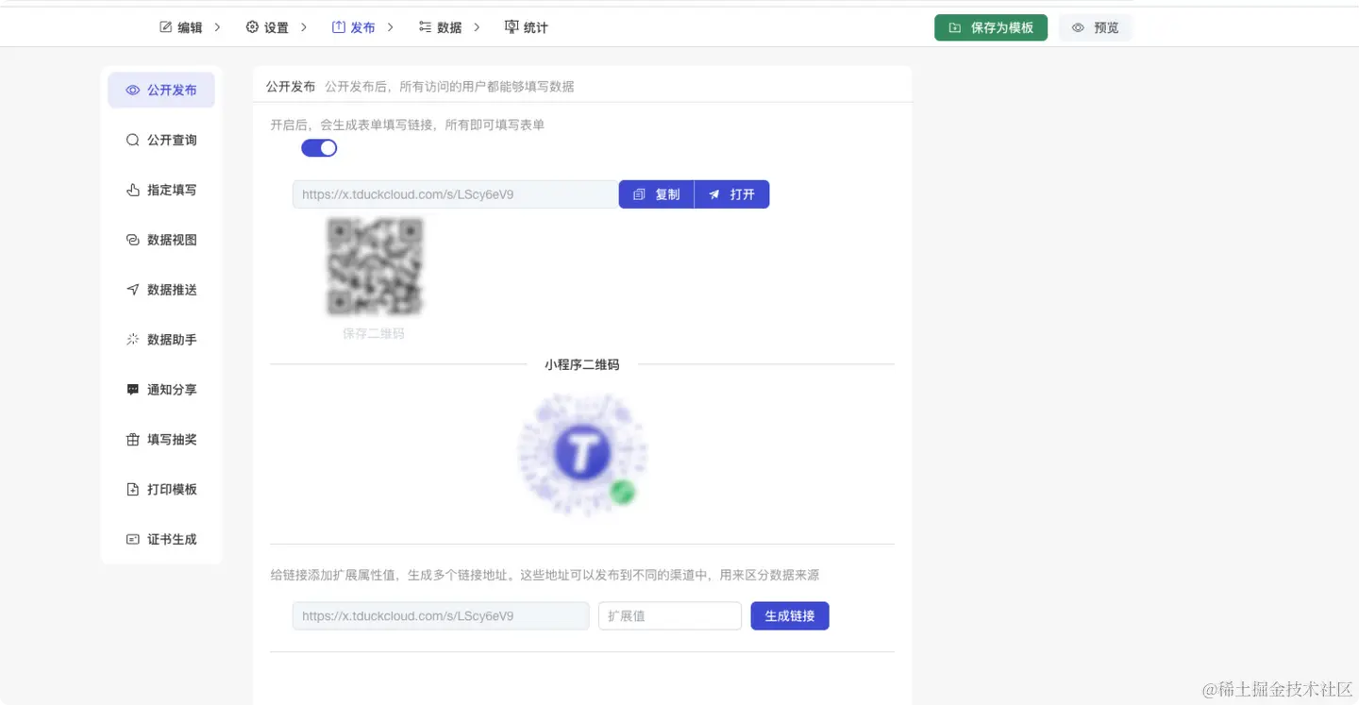Click the mini program QR code
Image resolution: width=1359 pixels, height=705 pixels.
pos(582,455)
